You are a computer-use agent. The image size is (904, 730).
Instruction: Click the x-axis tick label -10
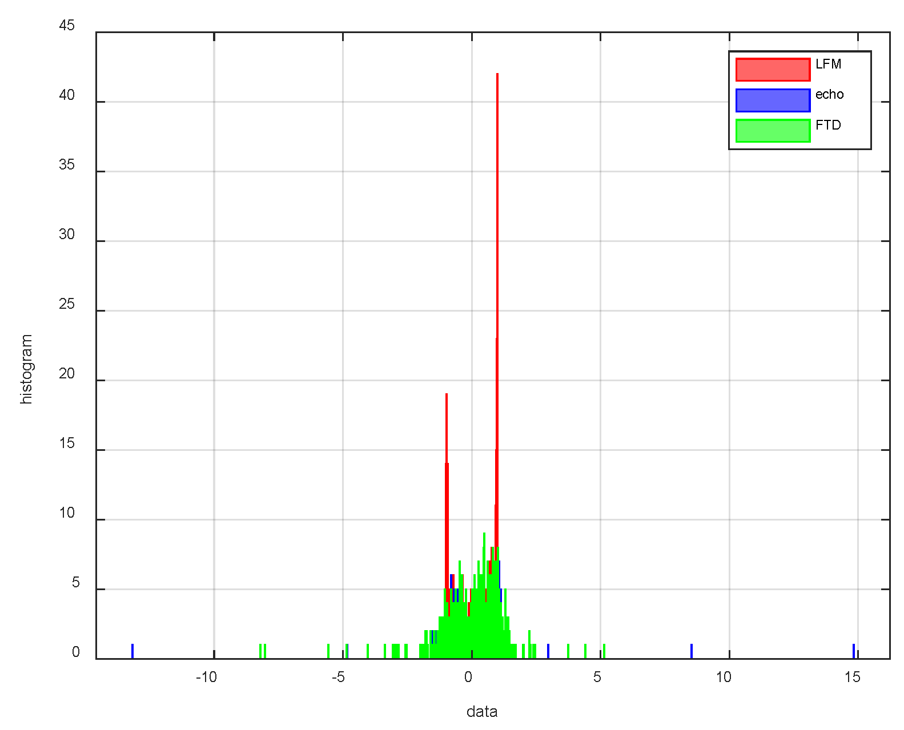click(x=206, y=677)
